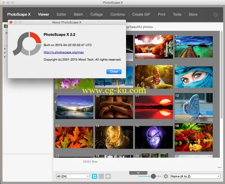Image resolution: width=225 pixels, height=184 pixels.
Task: Expand the first folder tree triangle
Action: point(5,49)
